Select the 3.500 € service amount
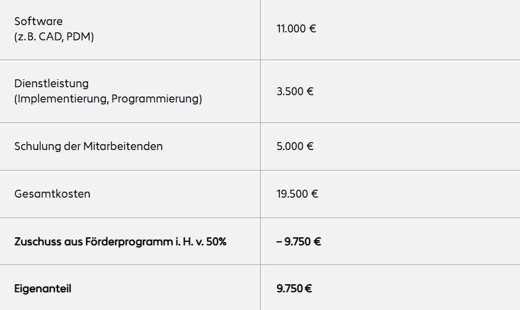 [x=295, y=91]
